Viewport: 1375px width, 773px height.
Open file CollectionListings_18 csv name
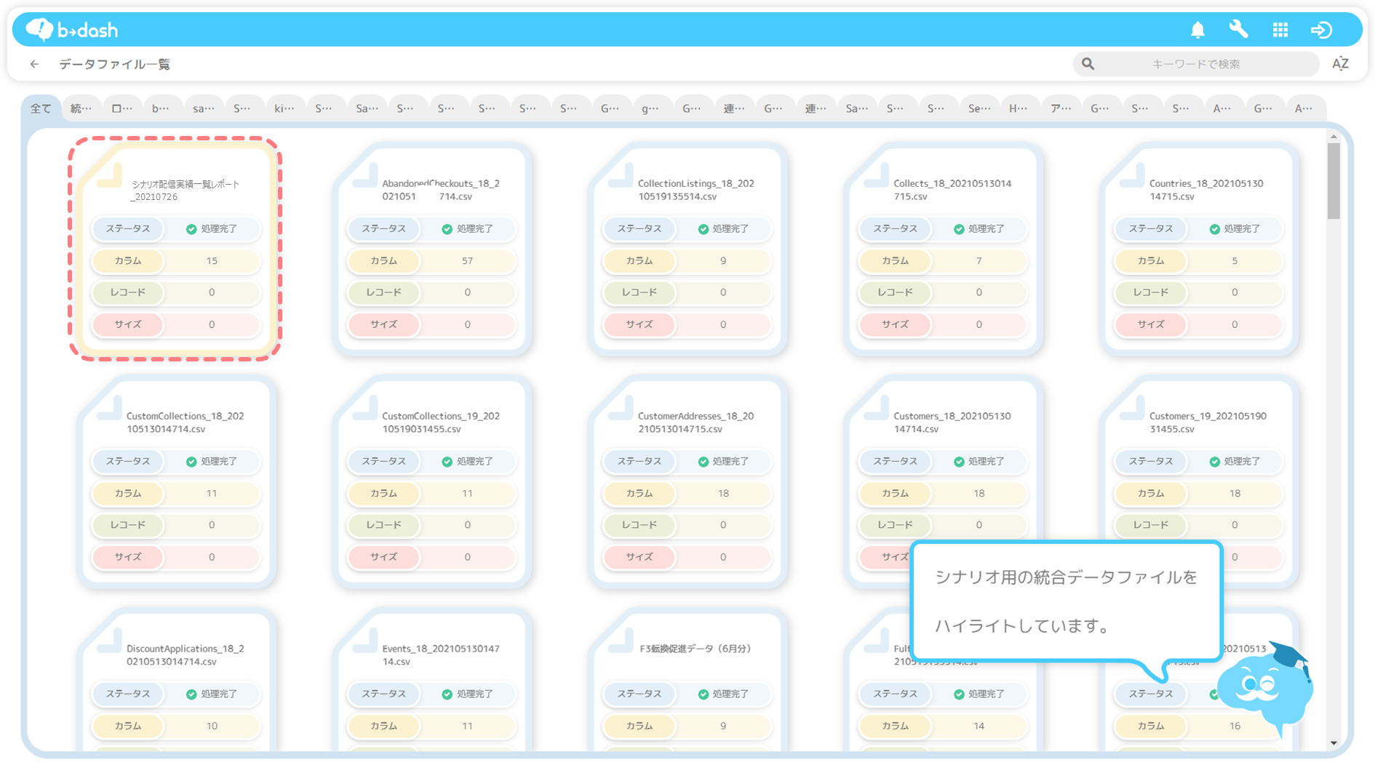[696, 190]
